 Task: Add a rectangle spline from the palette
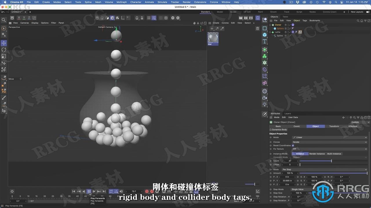[265, 28]
